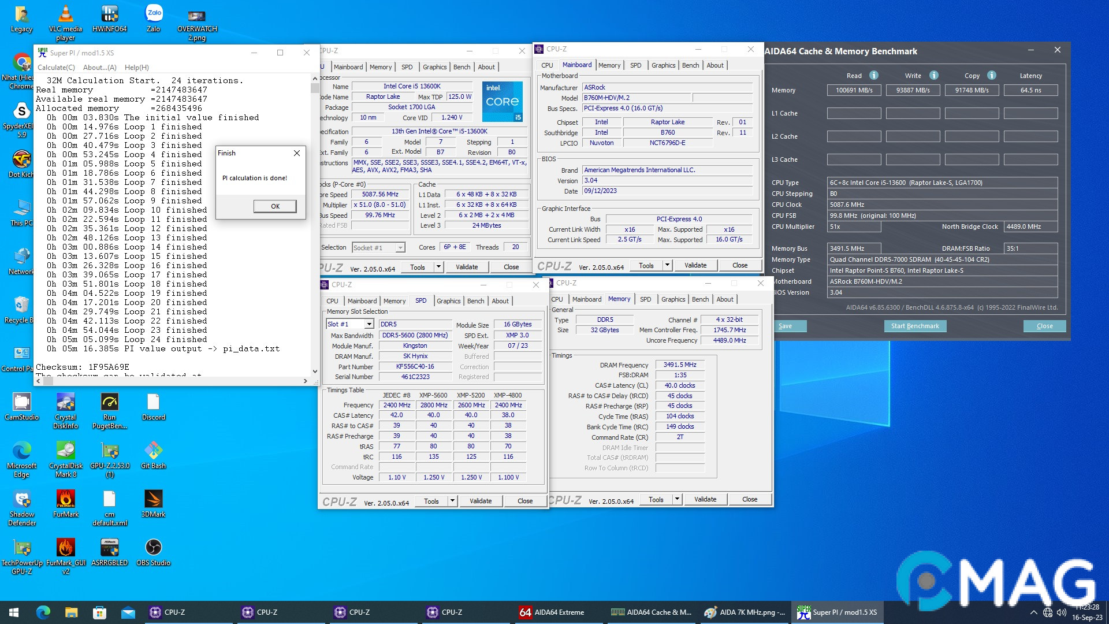Expand the Tools arrow in Mainboard CPU-Z window
This screenshot has height=624, width=1109.
coord(667,266)
